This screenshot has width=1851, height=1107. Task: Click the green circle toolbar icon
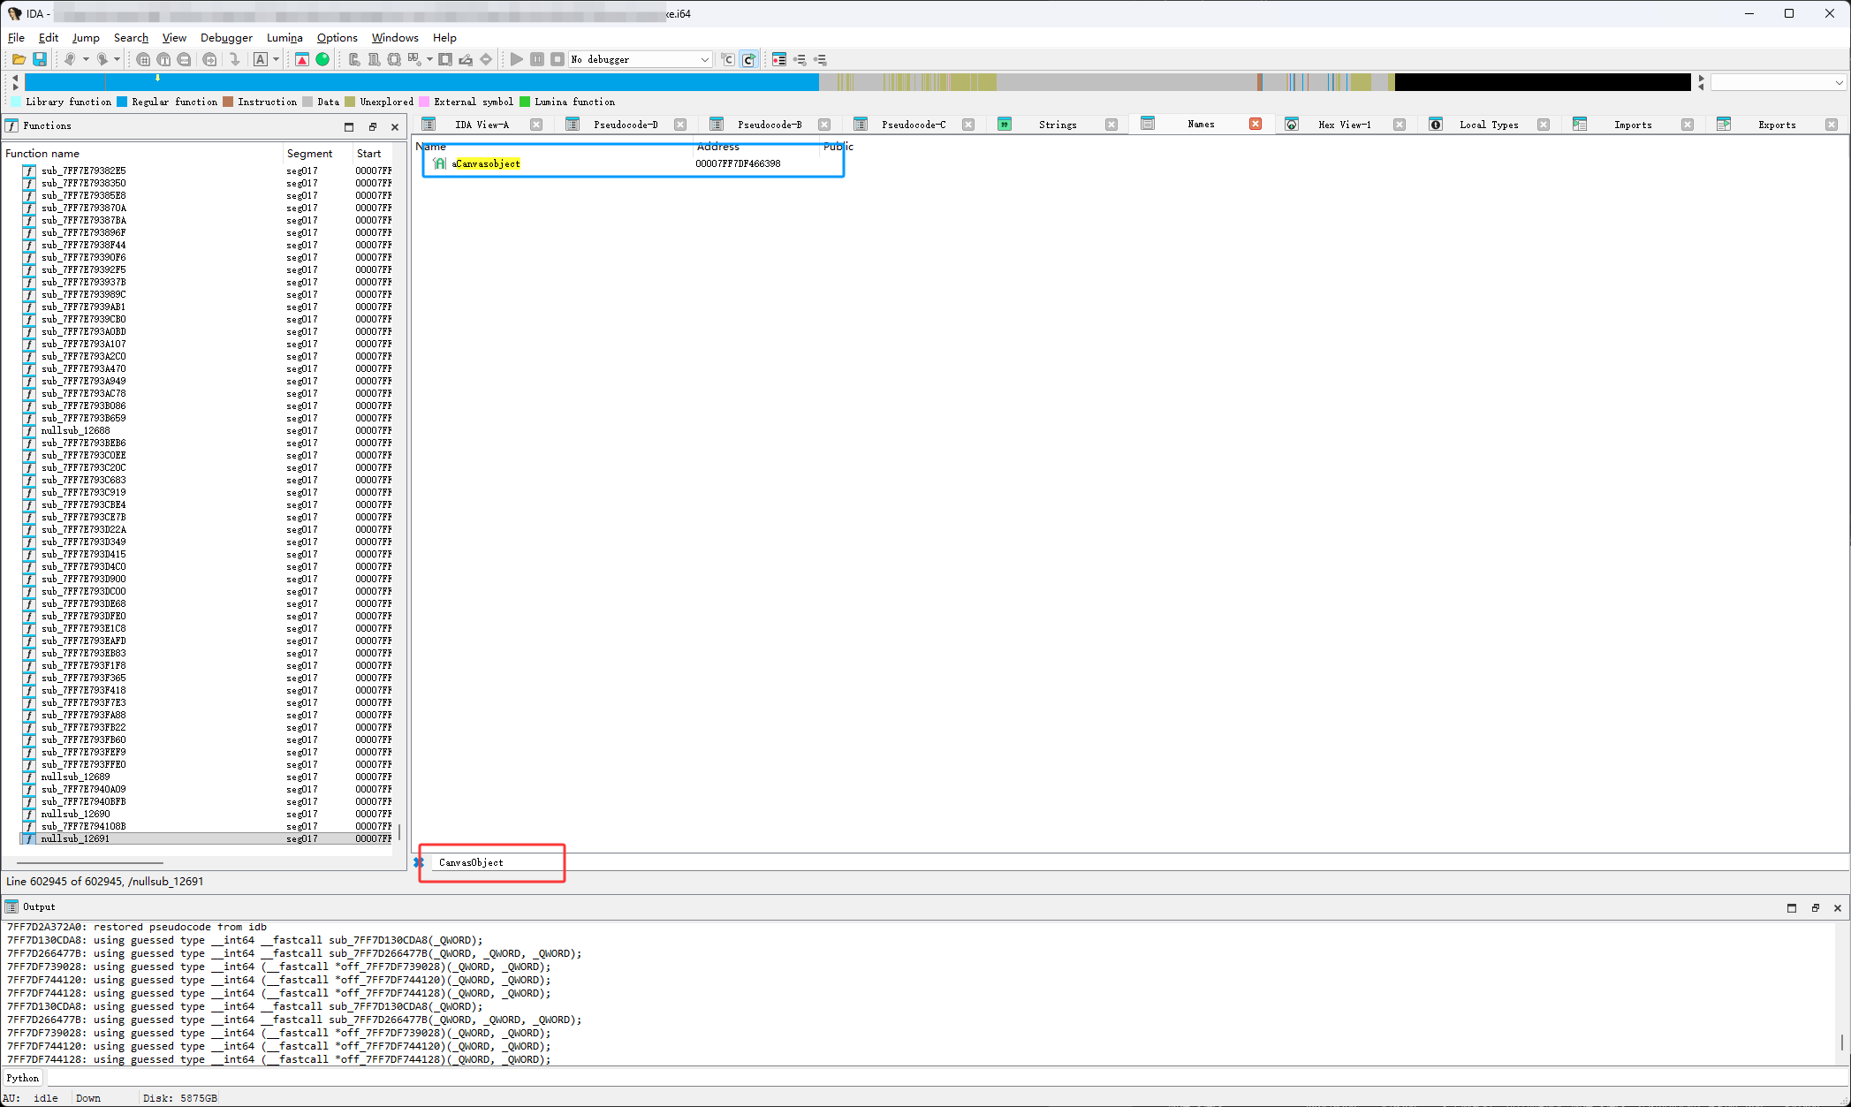322,59
